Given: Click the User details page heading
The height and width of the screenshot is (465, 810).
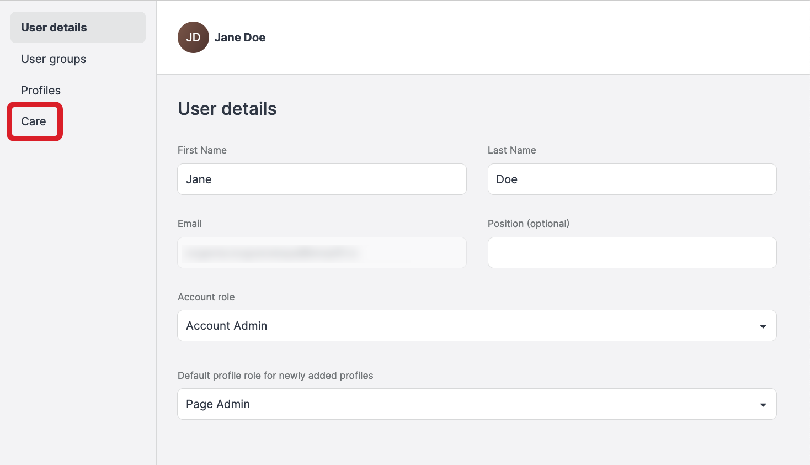Looking at the screenshot, I should (227, 109).
